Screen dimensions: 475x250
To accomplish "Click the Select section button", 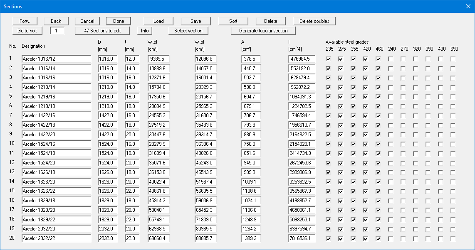I will tap(188, 31).
